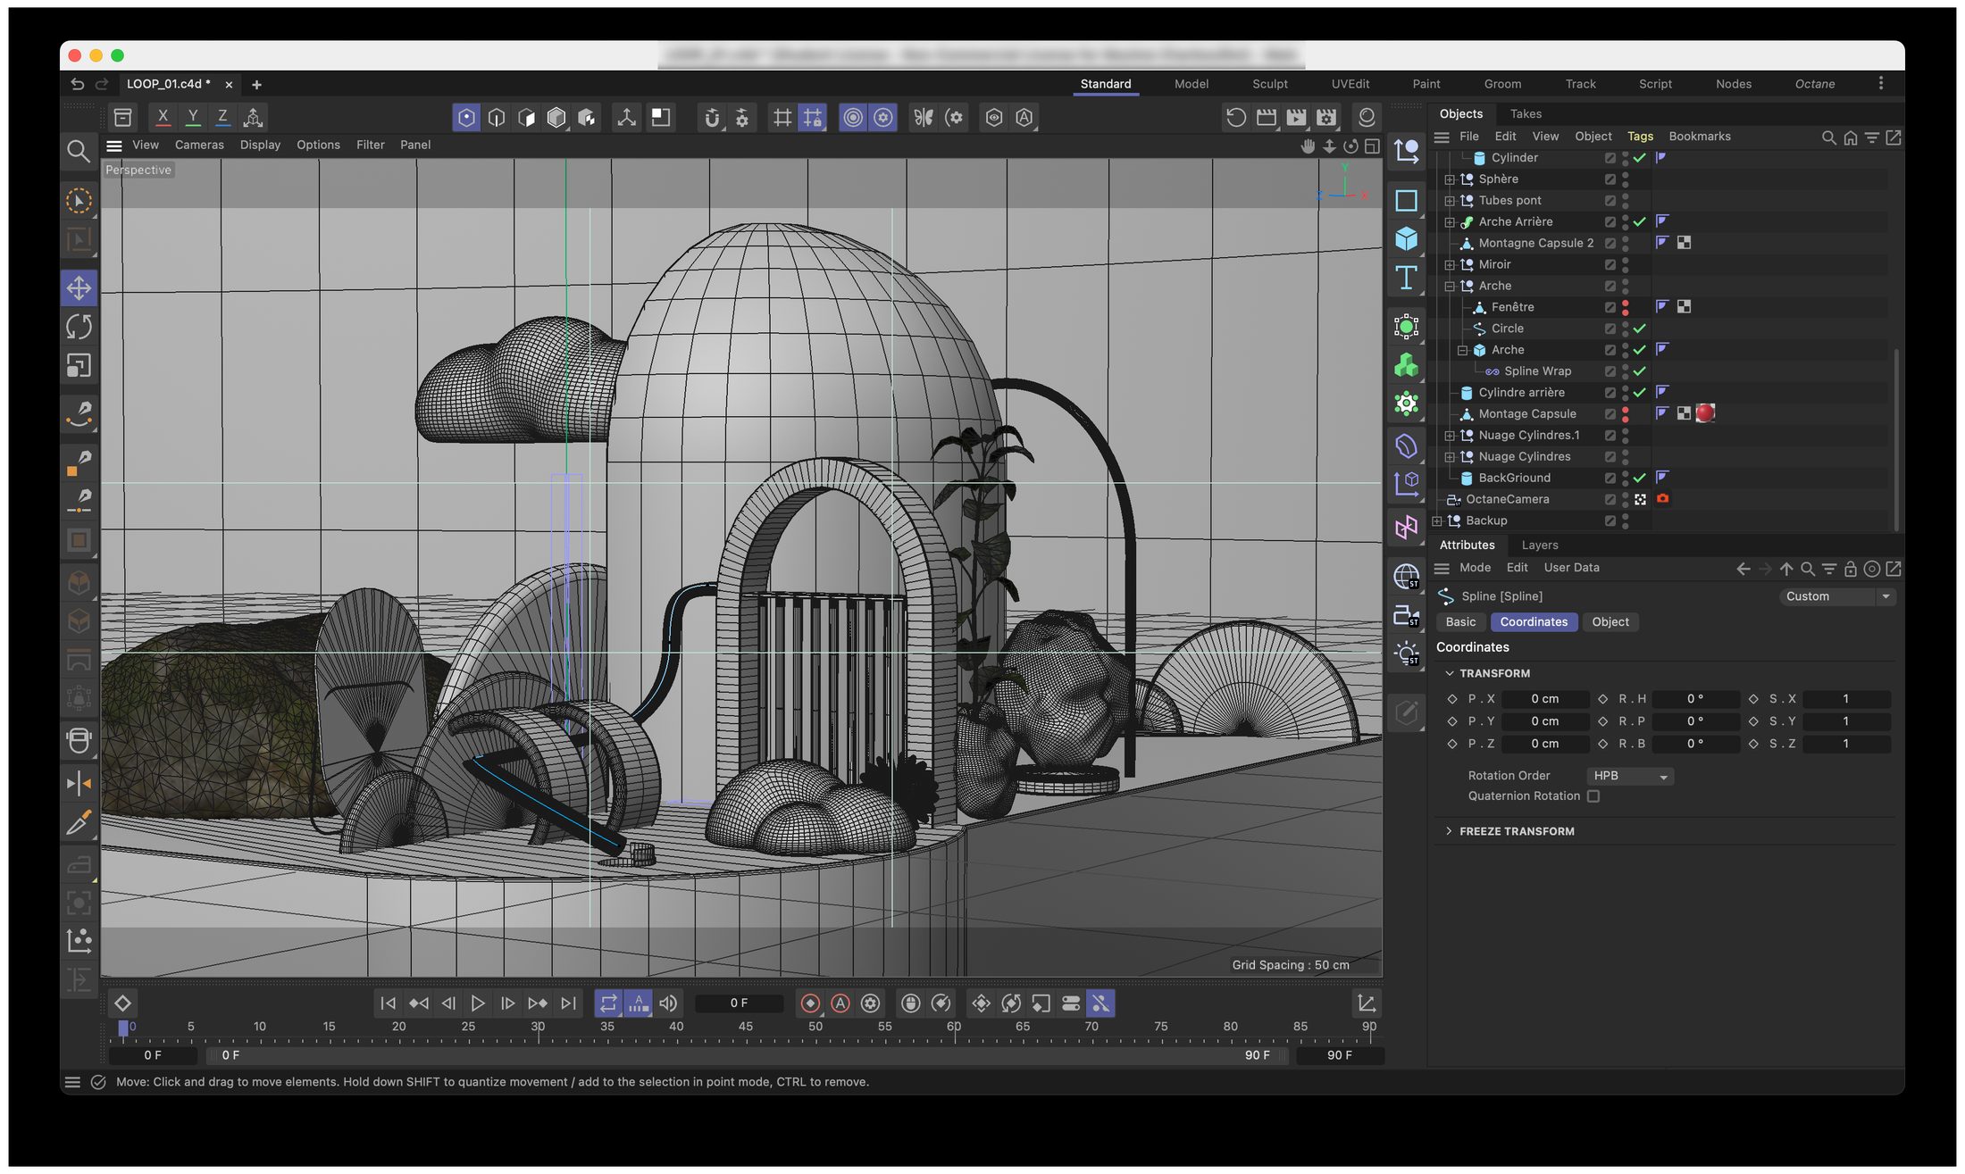The image size is (1965, 1174).
Task: Toggle visibility dots of Fenêtre object
Action: point(1626,307)
